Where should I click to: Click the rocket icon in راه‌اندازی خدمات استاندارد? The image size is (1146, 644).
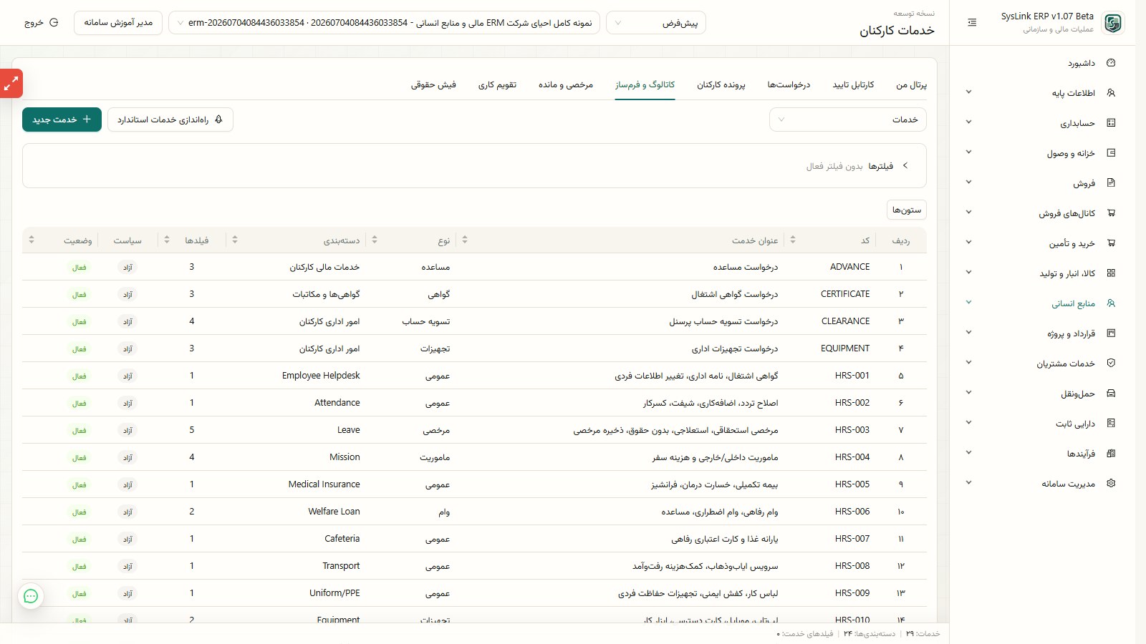218,119
